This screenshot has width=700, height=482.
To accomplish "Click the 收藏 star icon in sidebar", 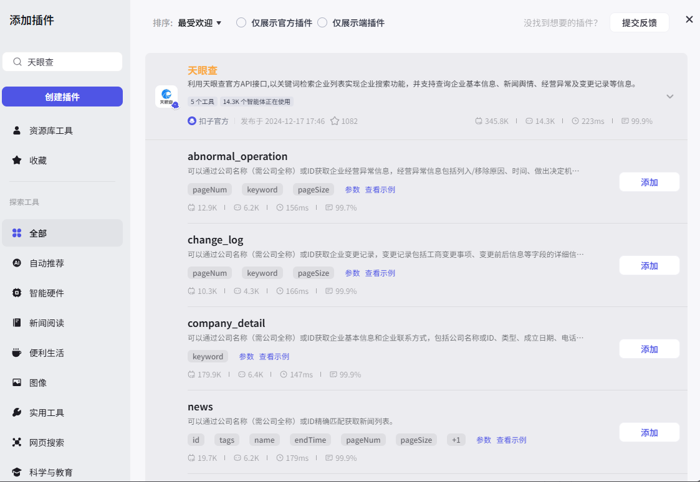I will click(17, 160).
